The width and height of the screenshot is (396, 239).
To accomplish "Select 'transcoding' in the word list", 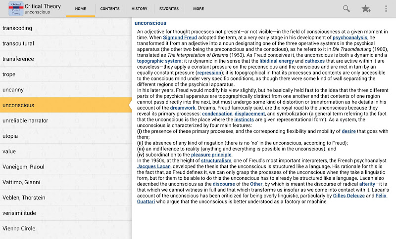I will [x=66, y=28].
